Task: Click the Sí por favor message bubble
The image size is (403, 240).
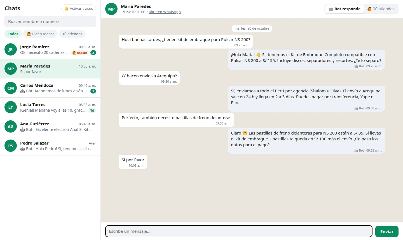Action: click(x=133, y=162)
